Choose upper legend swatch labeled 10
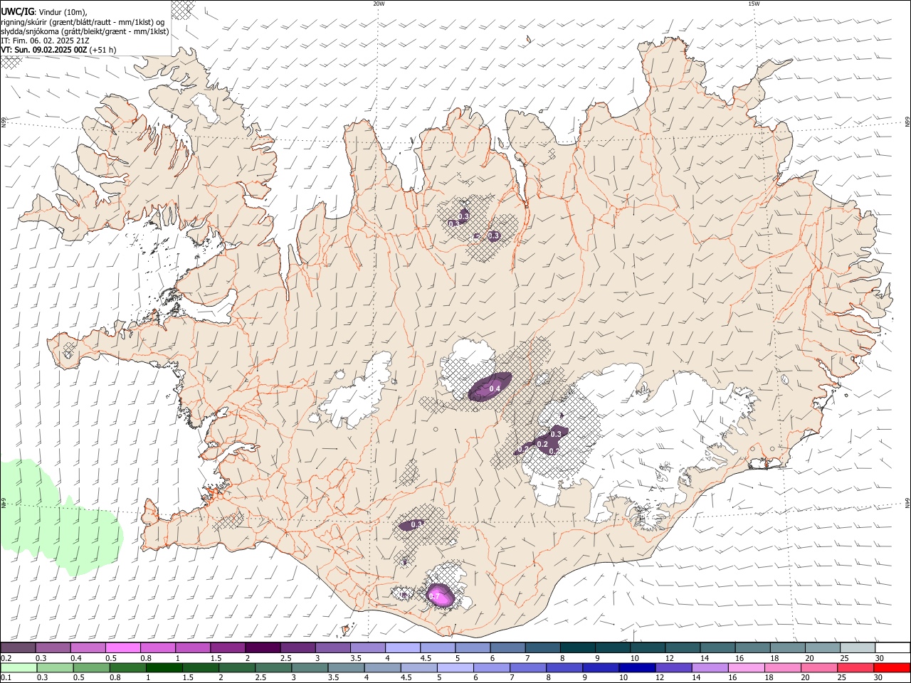This screenshot has width=911, height=683. point(647,647)
